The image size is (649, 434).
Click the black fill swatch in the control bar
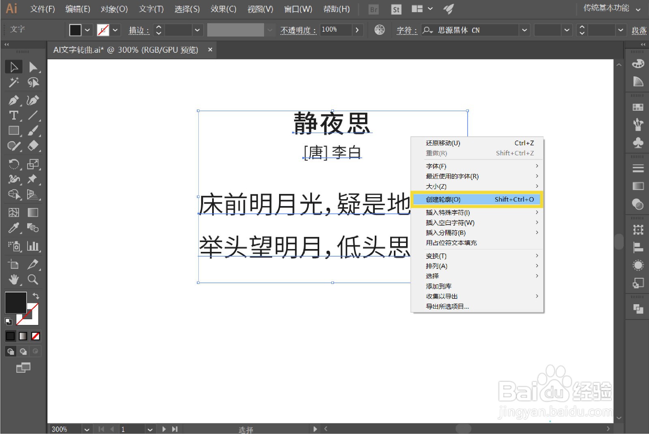click(75, 30)
